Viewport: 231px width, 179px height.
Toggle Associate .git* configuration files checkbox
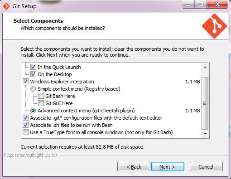25,118
